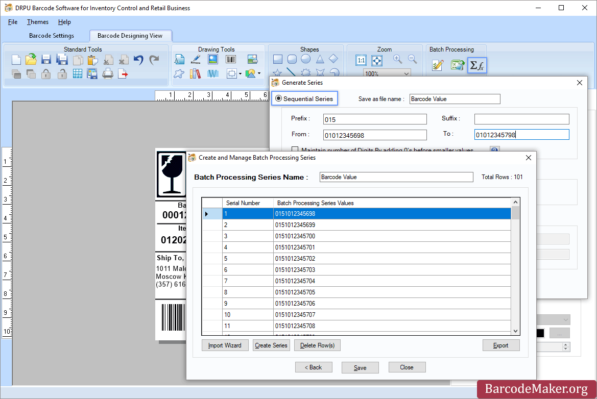This screenshot has width=597, height=399.
Task: Open the batch processing edit list icon
Action: click(438, 65)
